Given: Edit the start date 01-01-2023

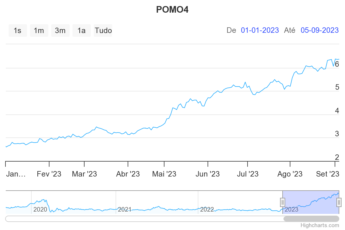Looking at the screenshot, I should click(x=260, y=30).
